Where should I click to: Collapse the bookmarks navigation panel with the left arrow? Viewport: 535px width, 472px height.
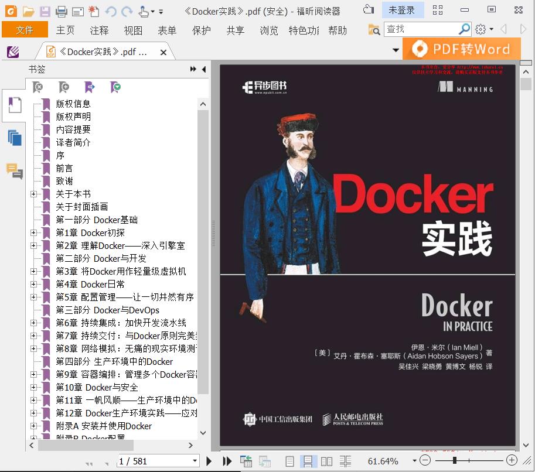pyautogui.click(x=204, y=69)
